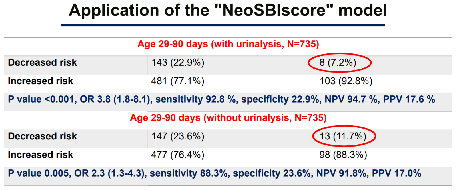Click the "103 (92.8%)" cell

[x=346, y=81]
